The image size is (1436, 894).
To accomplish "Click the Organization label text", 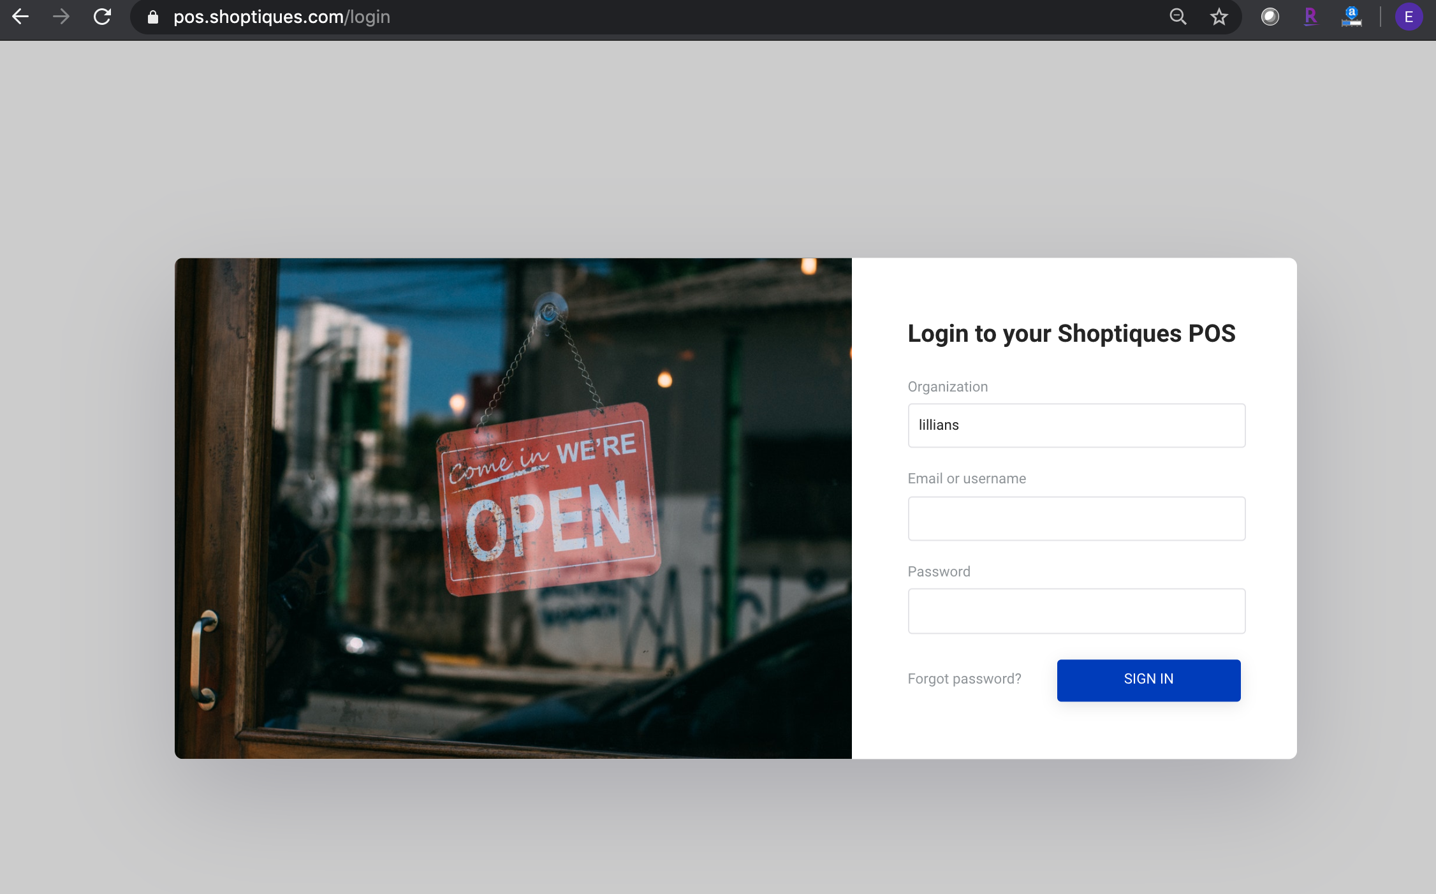I will click(x=948, y=386).
